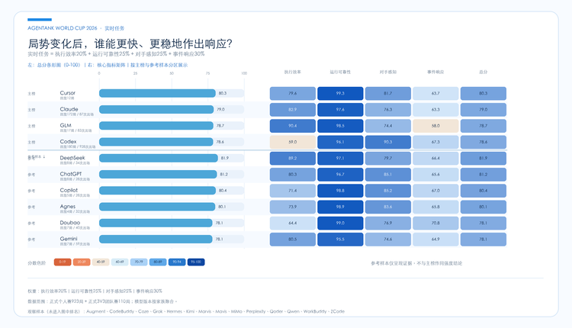Select the ChatGPT row name
Viewport: 572px width, 328px height.
click(71, 174)
